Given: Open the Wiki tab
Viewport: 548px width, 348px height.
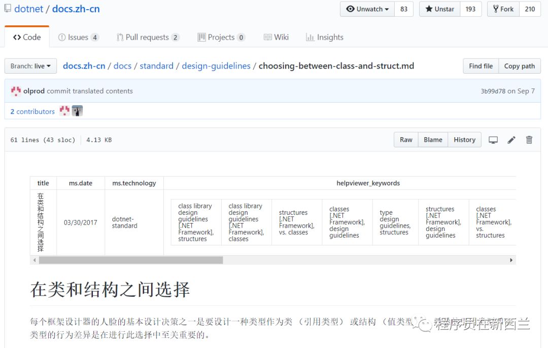Looking at the screenshot, I should pyautogui.click(x=276, y=37).
